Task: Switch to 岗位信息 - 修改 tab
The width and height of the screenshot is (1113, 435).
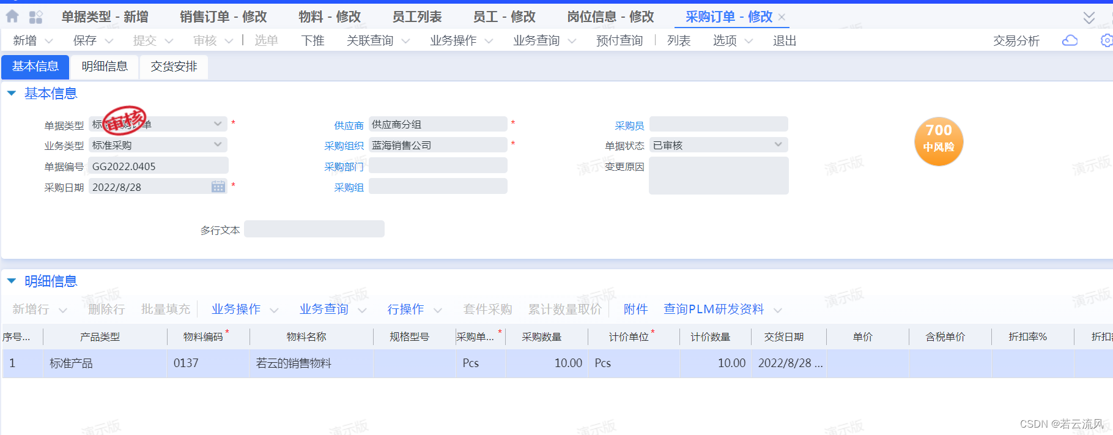Action: tap(610, 17)
